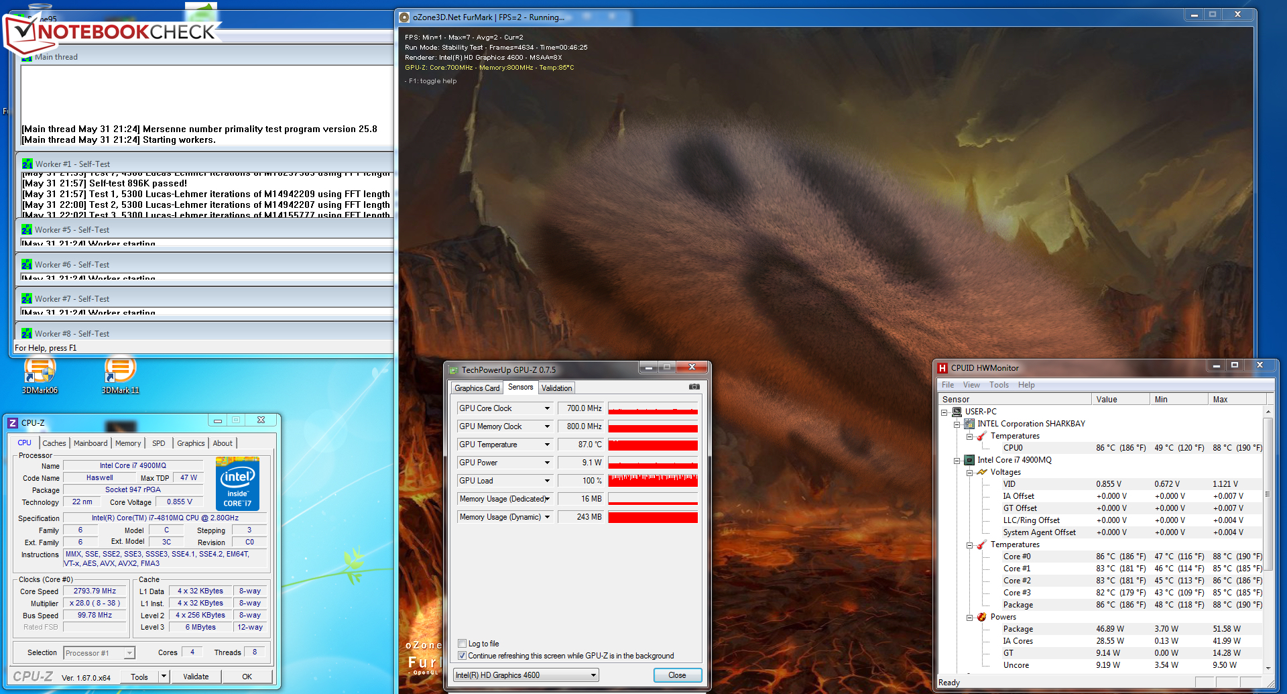The height and width of the screenshot is (694, 1287).
Task: Click the FurMark title bar app icon
Action: point(404,17)
